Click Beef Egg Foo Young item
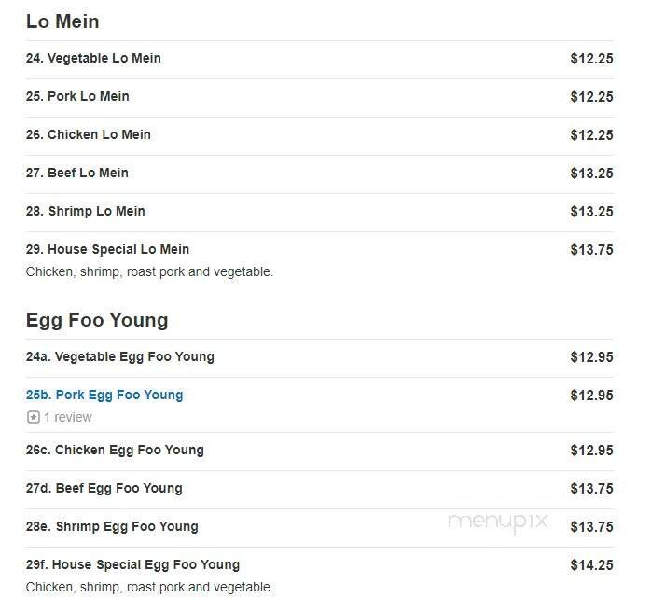Image resolution: width=665 pixels, height=598 pixels. click(104, 488)
